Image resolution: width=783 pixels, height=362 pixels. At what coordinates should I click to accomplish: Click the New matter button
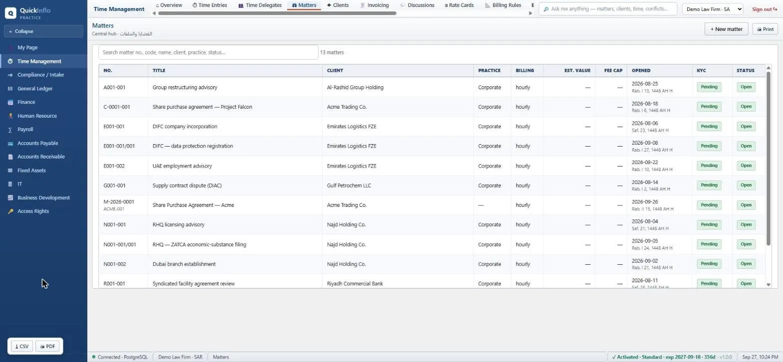[x=727, y=29]
